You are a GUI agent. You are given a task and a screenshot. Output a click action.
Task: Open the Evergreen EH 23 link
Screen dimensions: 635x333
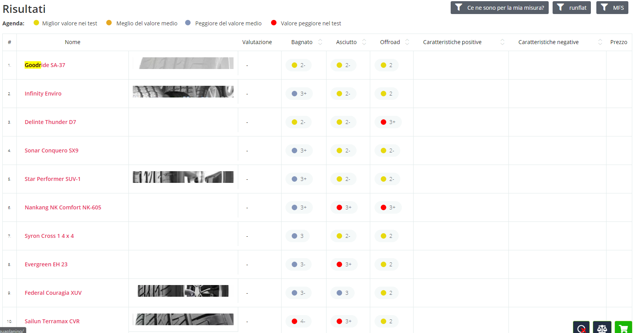[46, 264]
